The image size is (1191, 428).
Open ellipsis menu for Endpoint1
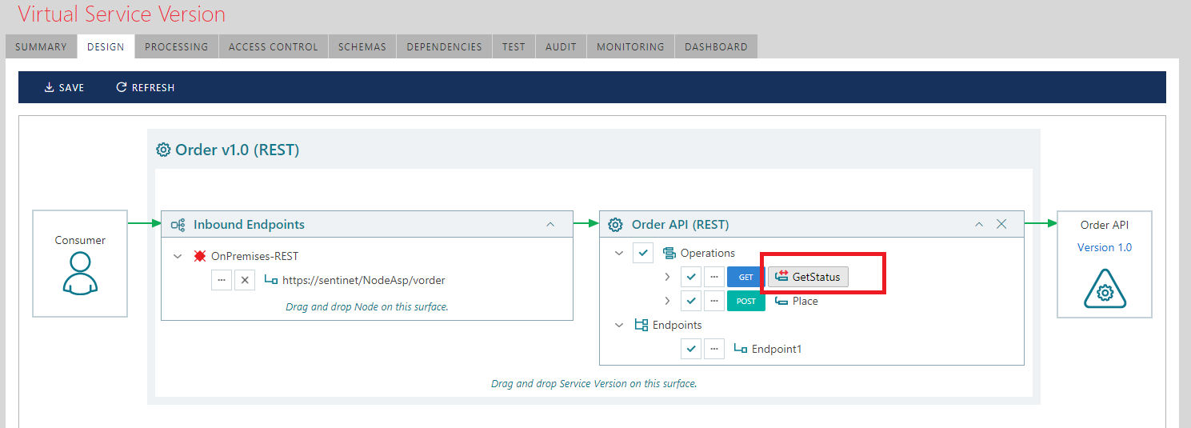(x=714, y=349)
